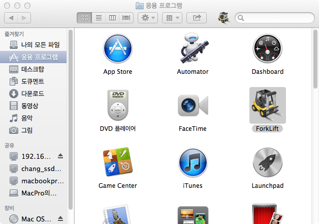Select the Mission Control icon at bottom
This screenshot has width=319, height=224.
[x=193, y=215]
